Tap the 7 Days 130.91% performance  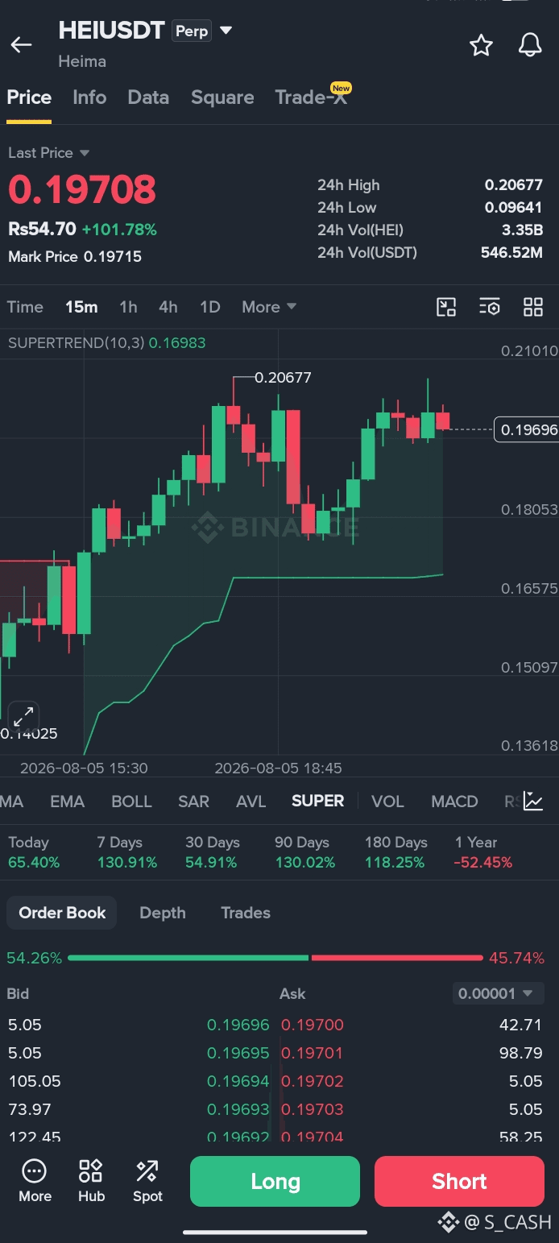[x=126, y=852]
